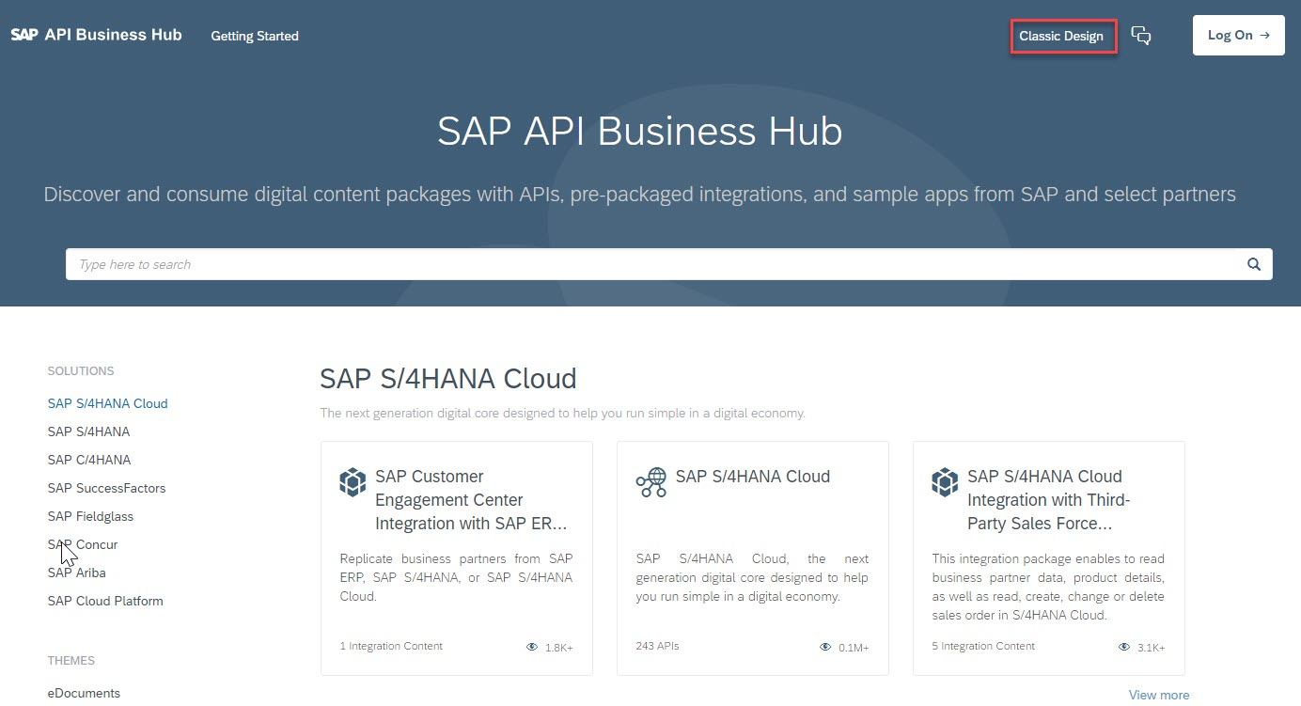The height and width of the screenshot is (706, 1301).
Task: Open SAP Cloud Platform solution
Action: tap(105, 601)
